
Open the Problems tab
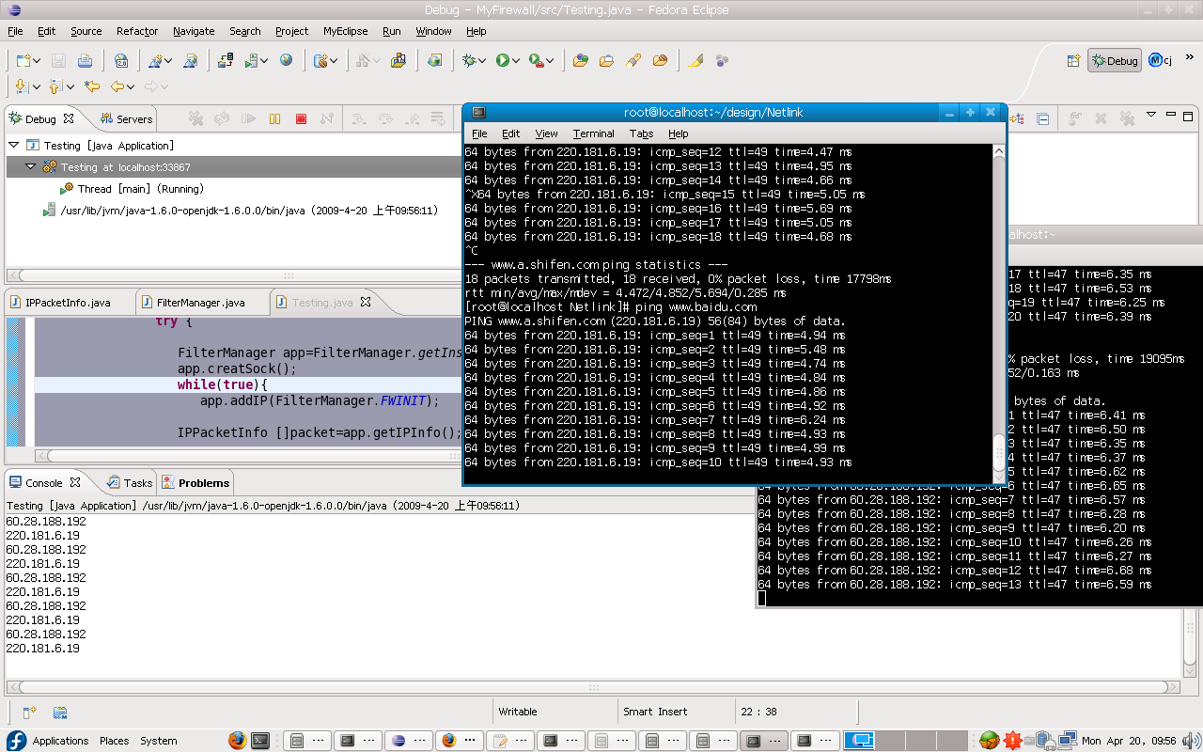point(203,483)
